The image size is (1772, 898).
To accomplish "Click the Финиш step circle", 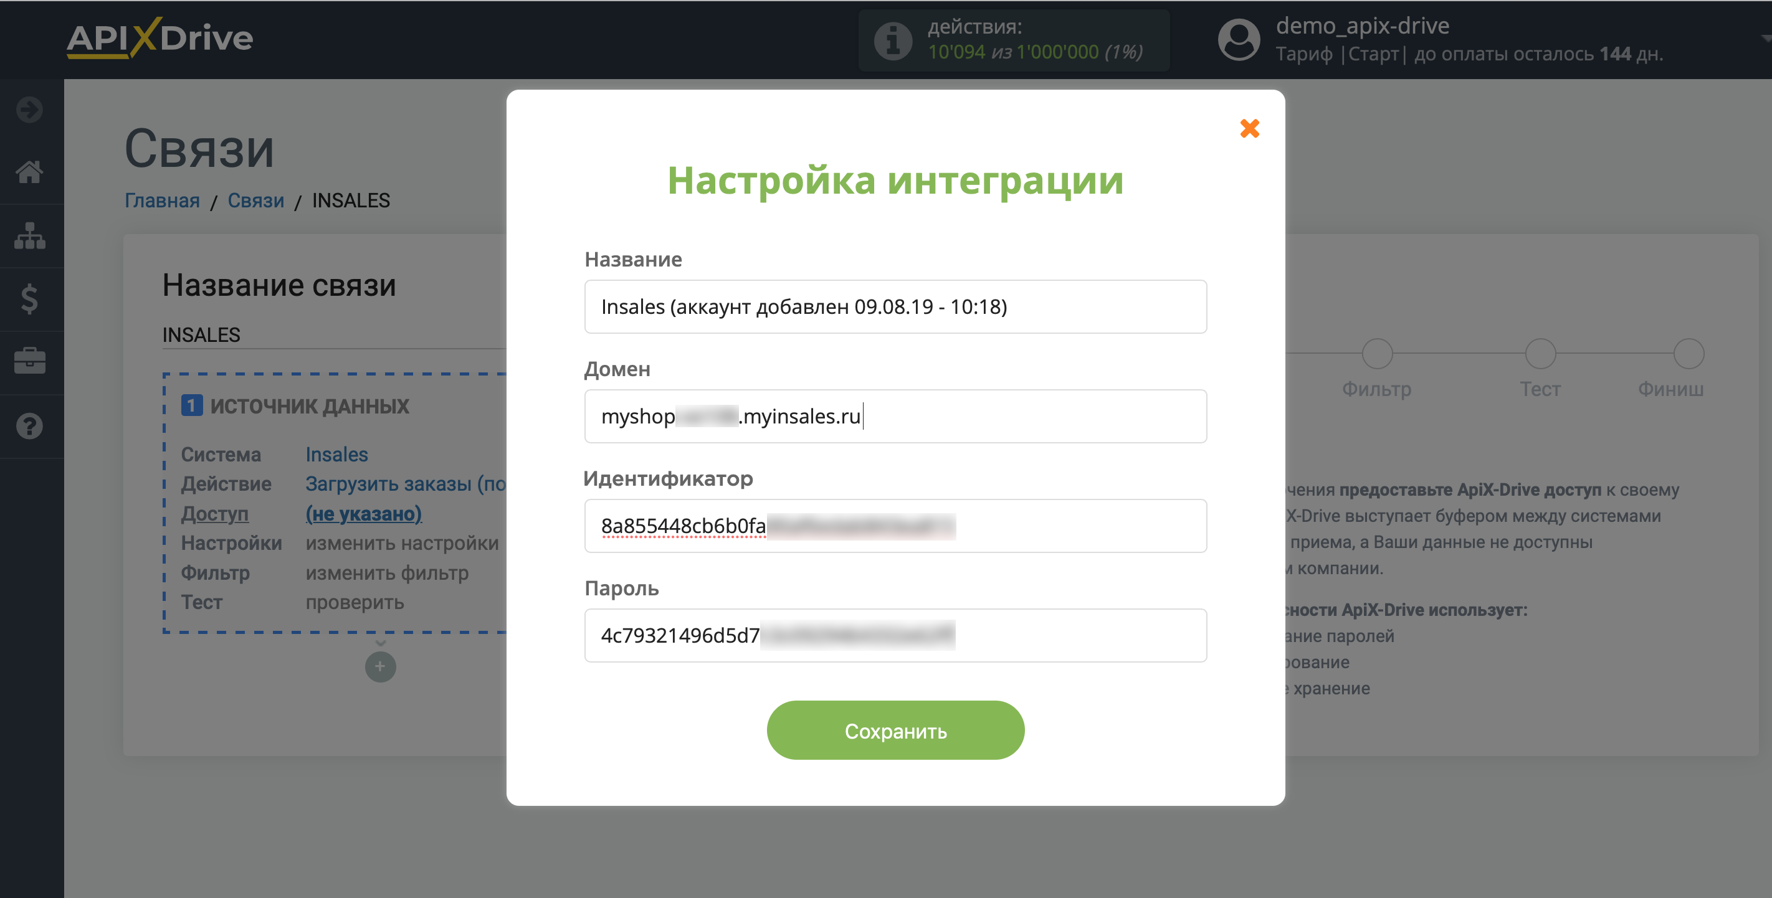I will 1689,354.
